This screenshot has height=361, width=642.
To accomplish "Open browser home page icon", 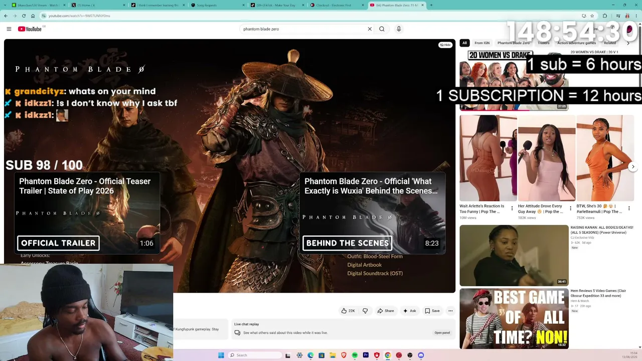I will point(33,16).
